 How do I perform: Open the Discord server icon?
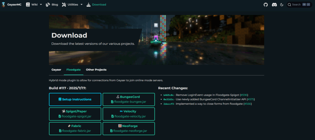(274, 5)
